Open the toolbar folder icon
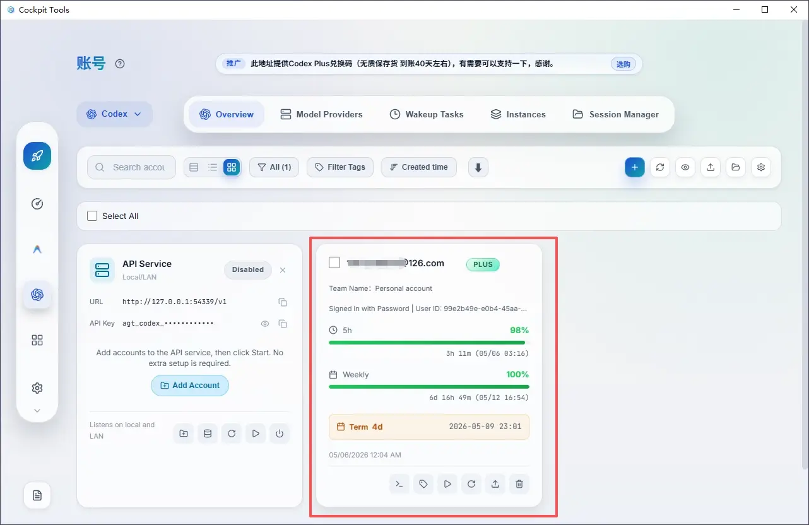 pos(736,167)
